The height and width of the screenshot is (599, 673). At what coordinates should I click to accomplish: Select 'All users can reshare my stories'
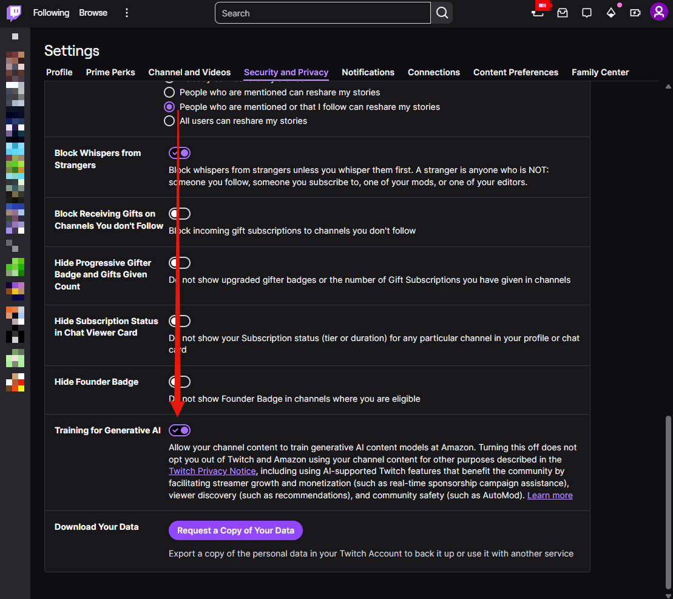(169, 121)
